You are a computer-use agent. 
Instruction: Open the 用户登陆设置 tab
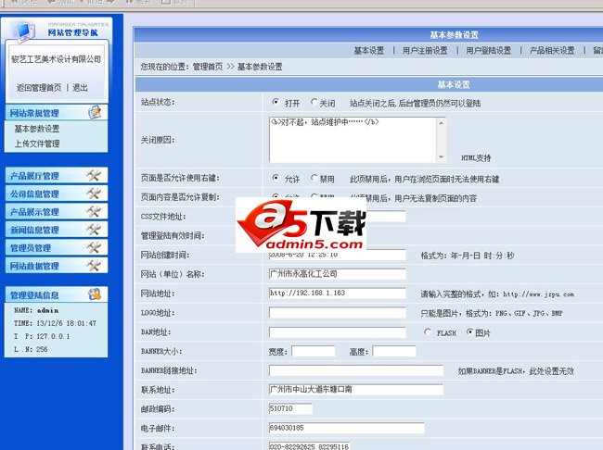pyautogui.click(x=488, y=50)
